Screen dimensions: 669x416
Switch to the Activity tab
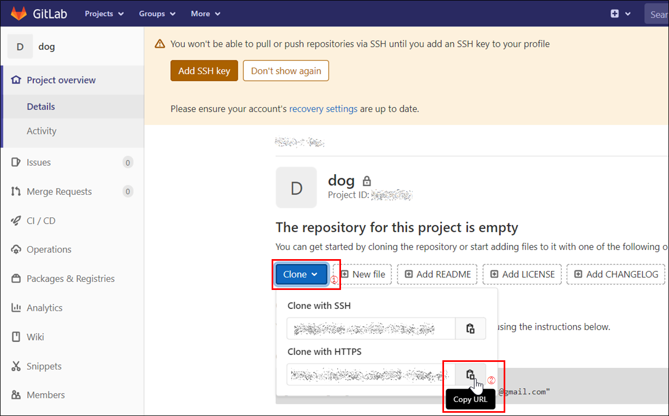click(41, 130)
